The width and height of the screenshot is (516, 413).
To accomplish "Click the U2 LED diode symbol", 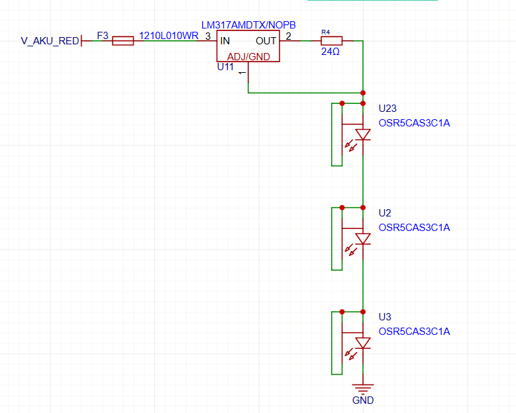I will (x=363, y=239).
